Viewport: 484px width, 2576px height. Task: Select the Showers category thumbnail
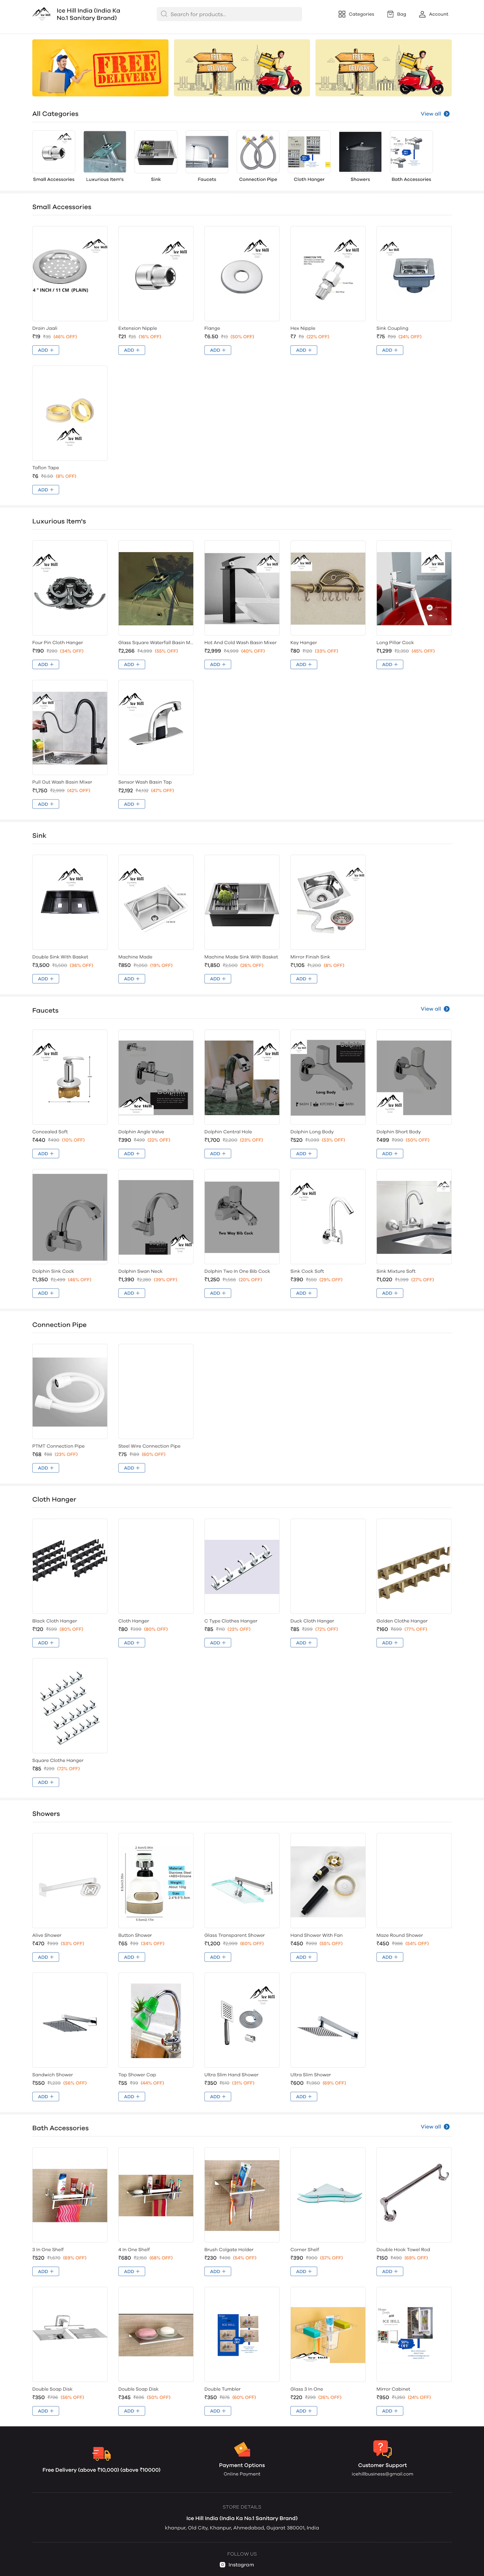pos(360,152)
